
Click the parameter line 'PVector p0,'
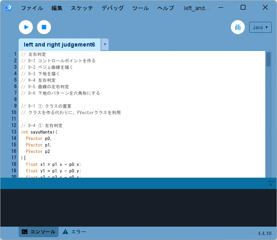[x=38, y=138]
